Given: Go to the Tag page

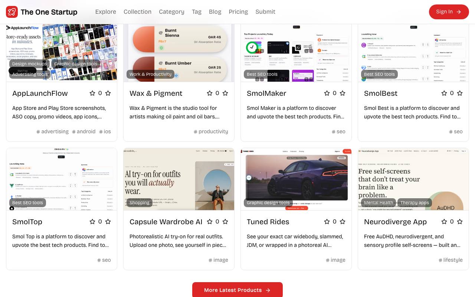Looking at the screenshot, I should click(x=197, y=12).
